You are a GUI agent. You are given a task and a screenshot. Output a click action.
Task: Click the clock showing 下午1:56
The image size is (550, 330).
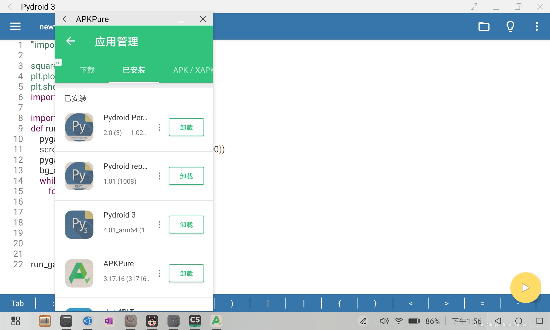[x=466, y=321]
